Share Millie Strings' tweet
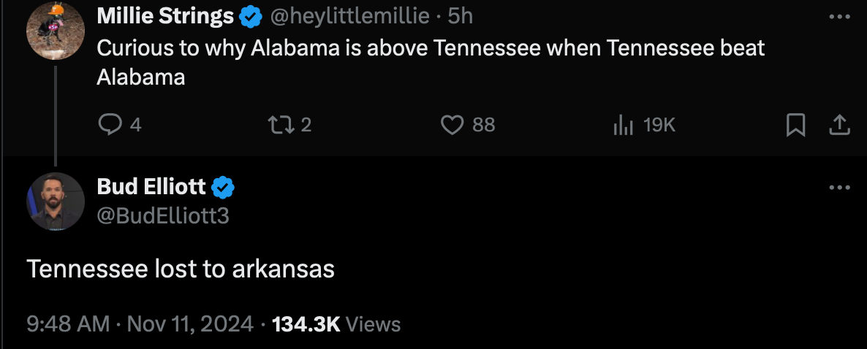The image size is (867, 349). point(839,126)
